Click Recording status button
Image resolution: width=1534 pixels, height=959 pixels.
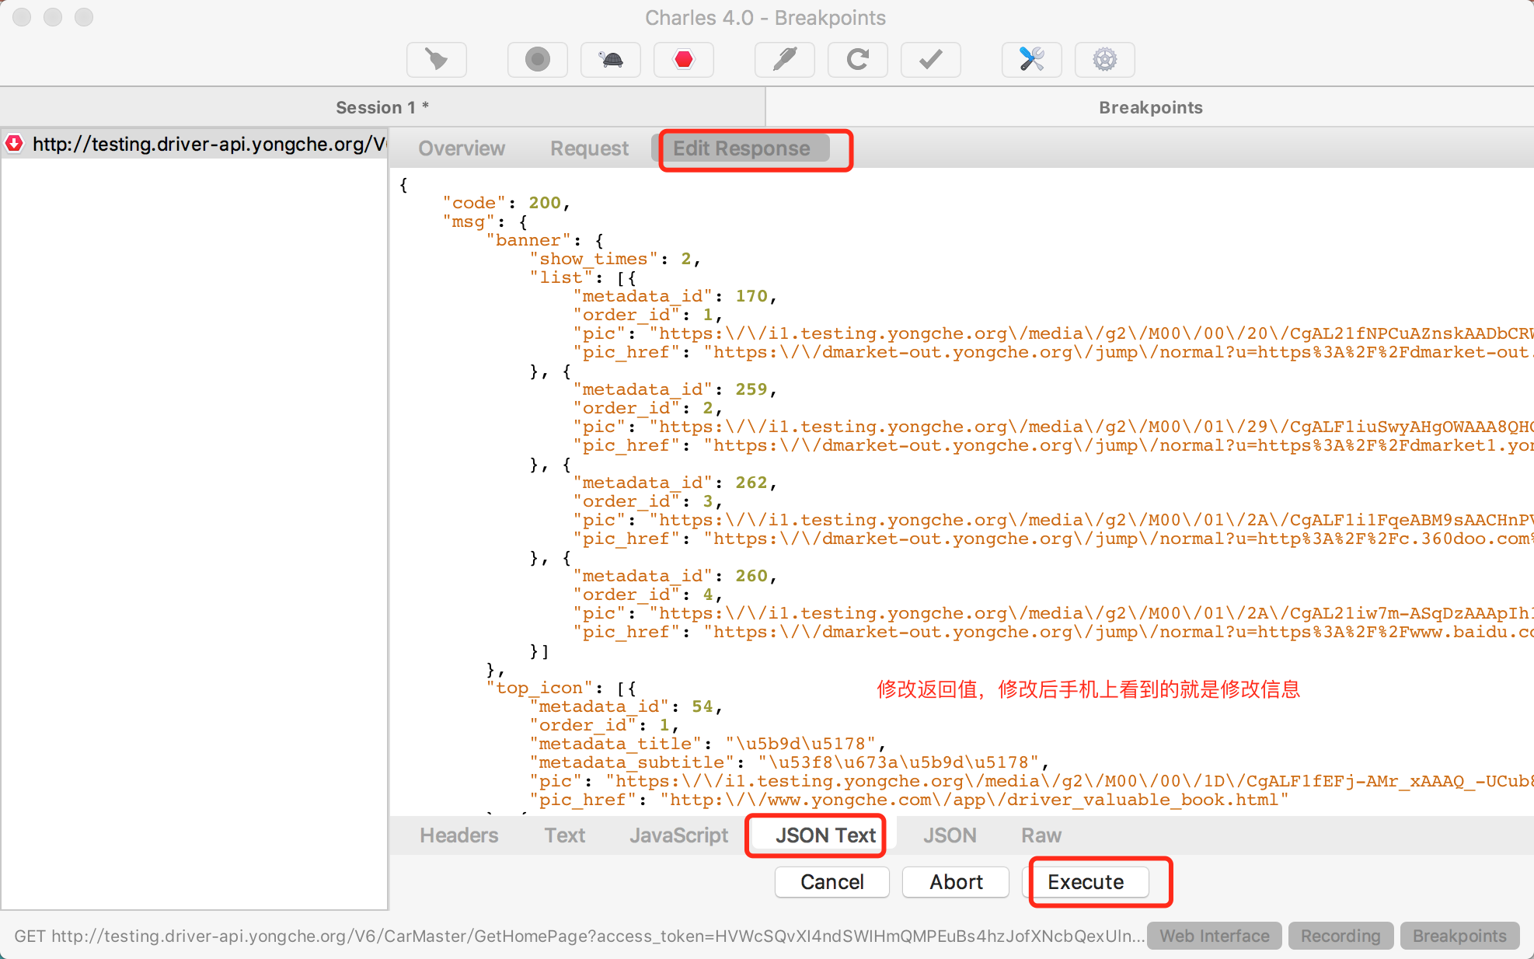1341,936
